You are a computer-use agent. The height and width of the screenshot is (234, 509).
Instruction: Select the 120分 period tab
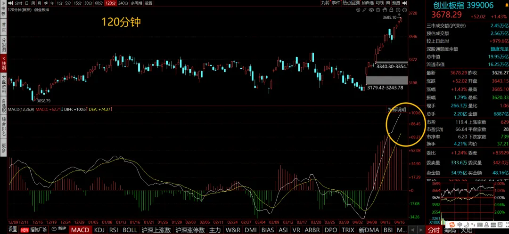[x=111, y=3]
